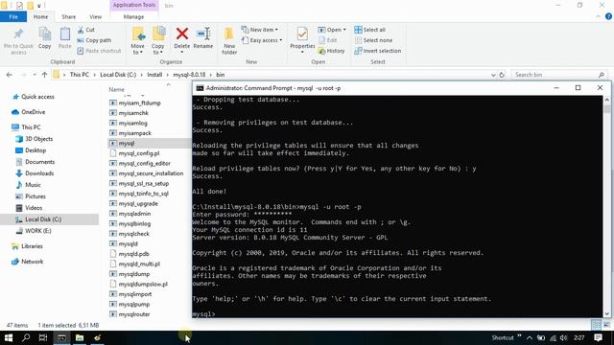Create a New folder
614x345 pixels.
pyautogui.click(x=229, y=41)
